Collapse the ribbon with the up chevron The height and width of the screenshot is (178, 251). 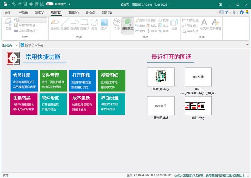[217, 12]
